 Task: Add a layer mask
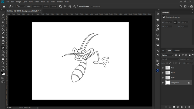(174, 107)
